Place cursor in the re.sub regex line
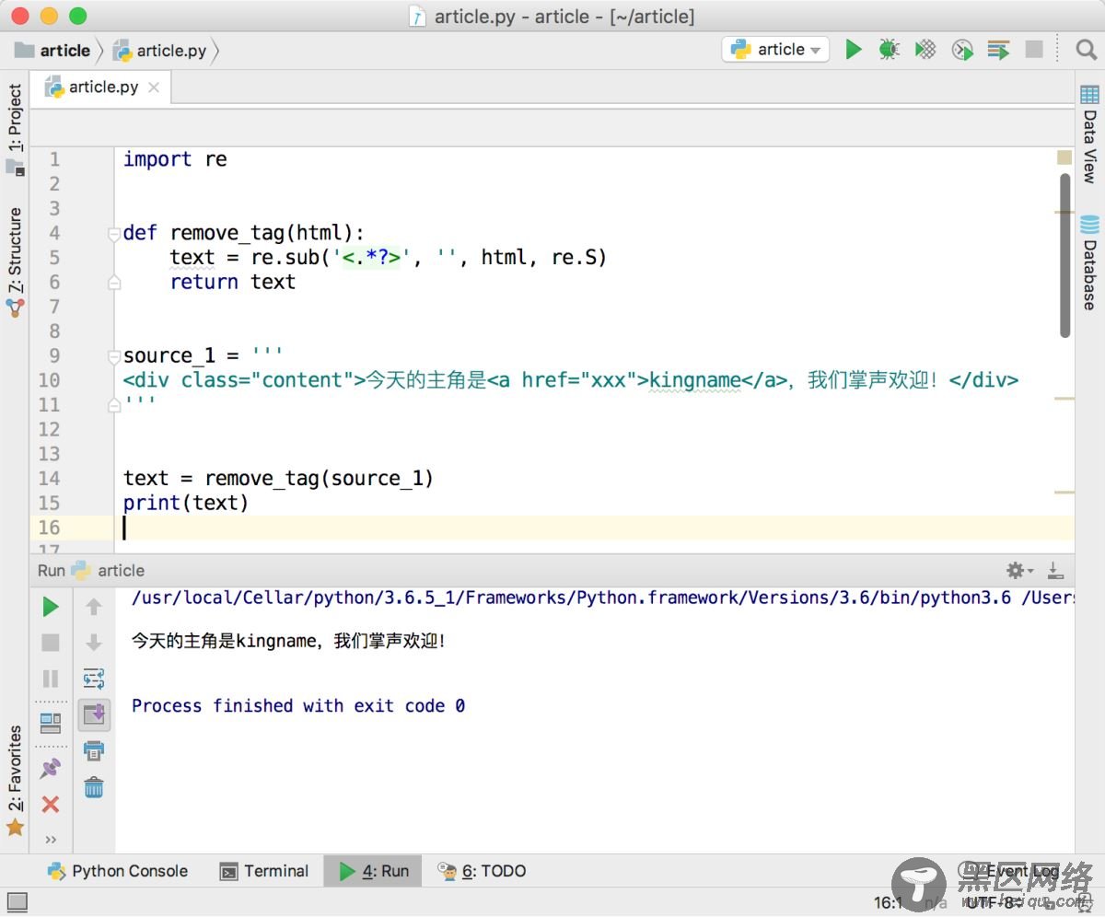The image size is (1105, 917). click(x=389, y=258)
